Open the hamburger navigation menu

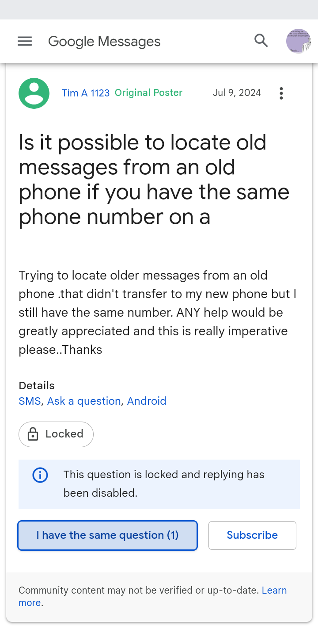[25, 41]
